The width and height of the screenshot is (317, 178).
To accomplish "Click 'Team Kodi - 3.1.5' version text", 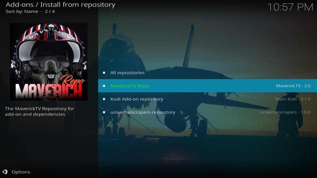I will tap(292, 99).
